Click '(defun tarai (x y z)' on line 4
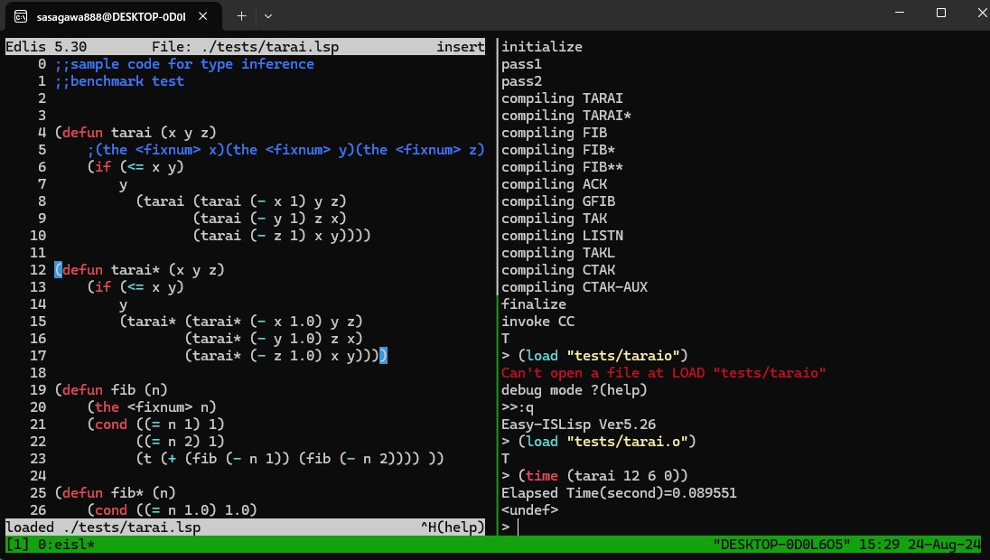Image resolution: width=990 pixels, height=560 pixels. point(135,133)
